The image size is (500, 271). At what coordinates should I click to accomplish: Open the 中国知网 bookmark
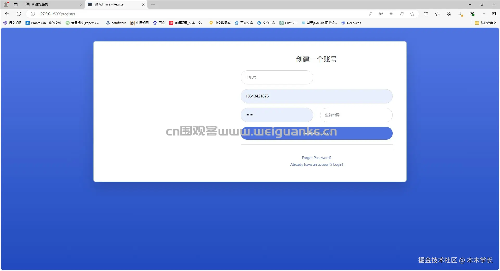tap(140, 23)
